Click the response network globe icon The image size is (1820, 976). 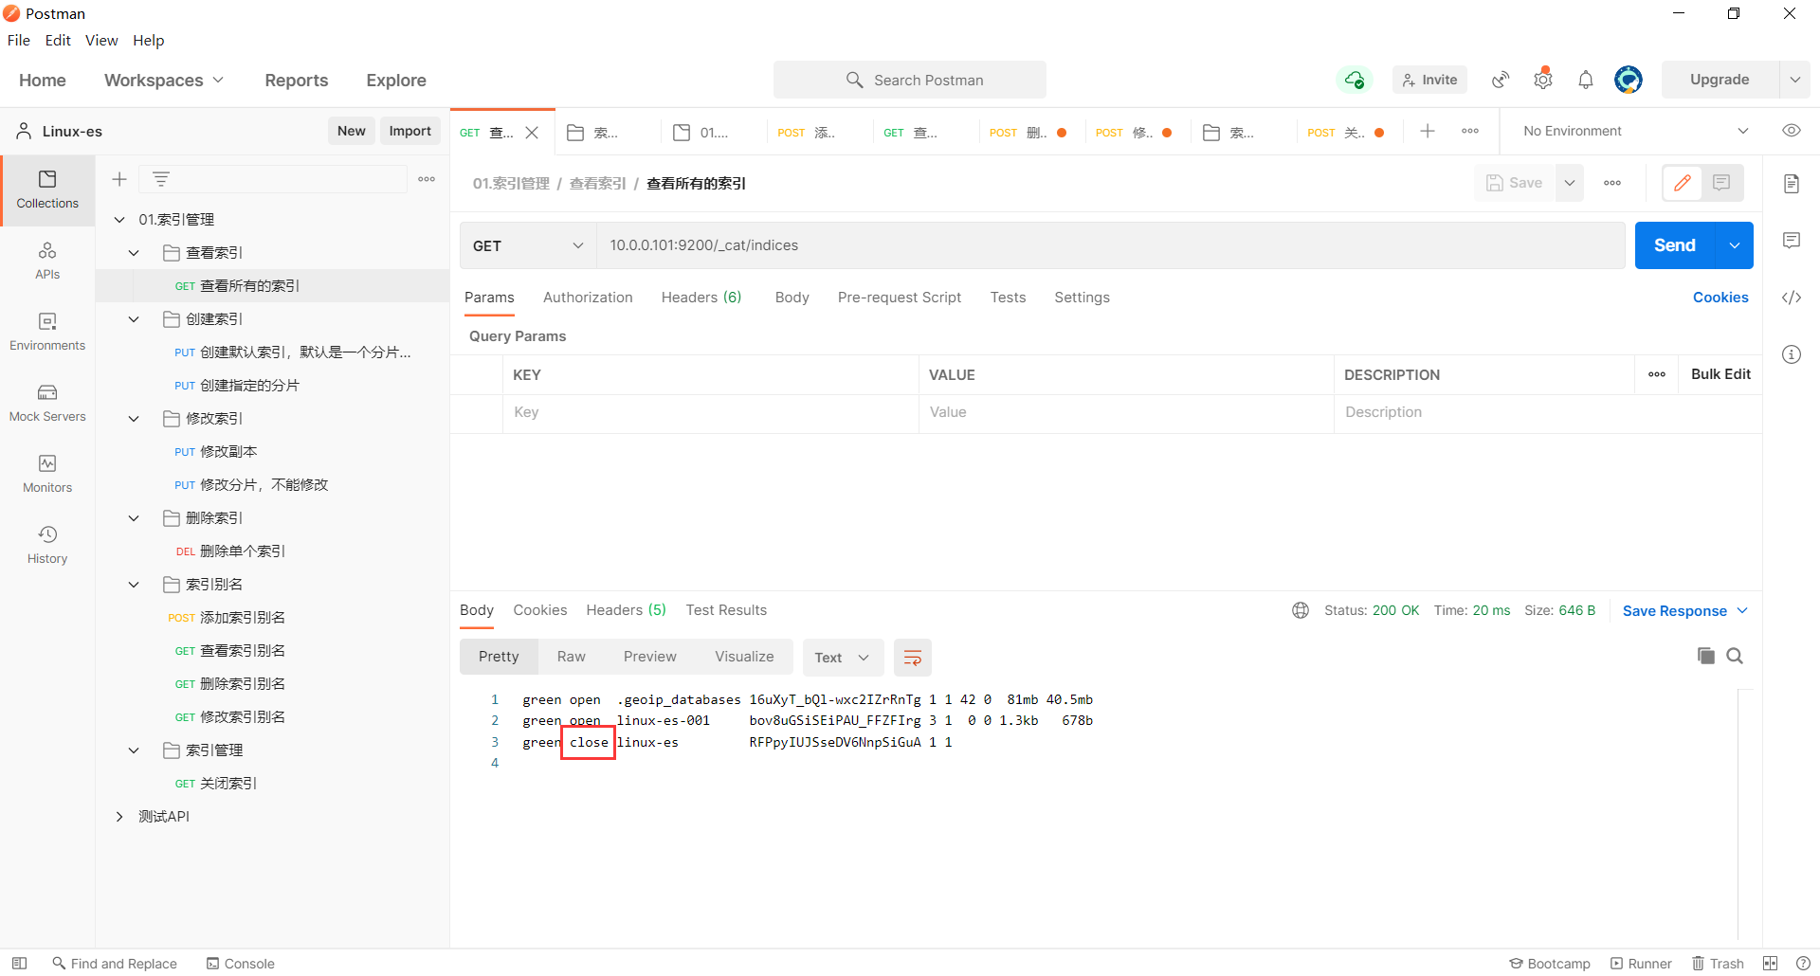pos(1301,610)
